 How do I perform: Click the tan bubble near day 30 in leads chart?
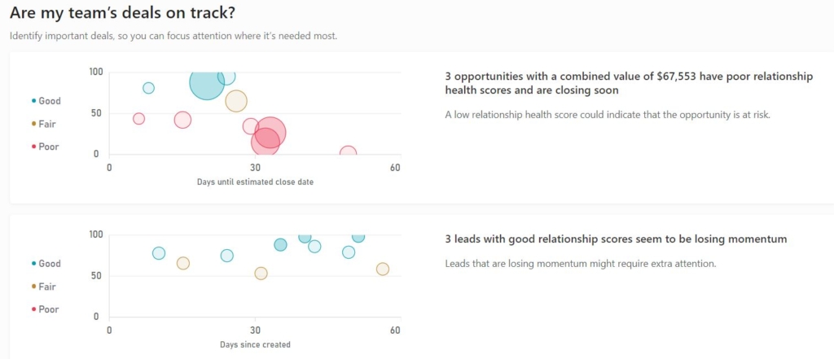click(261, 274)
